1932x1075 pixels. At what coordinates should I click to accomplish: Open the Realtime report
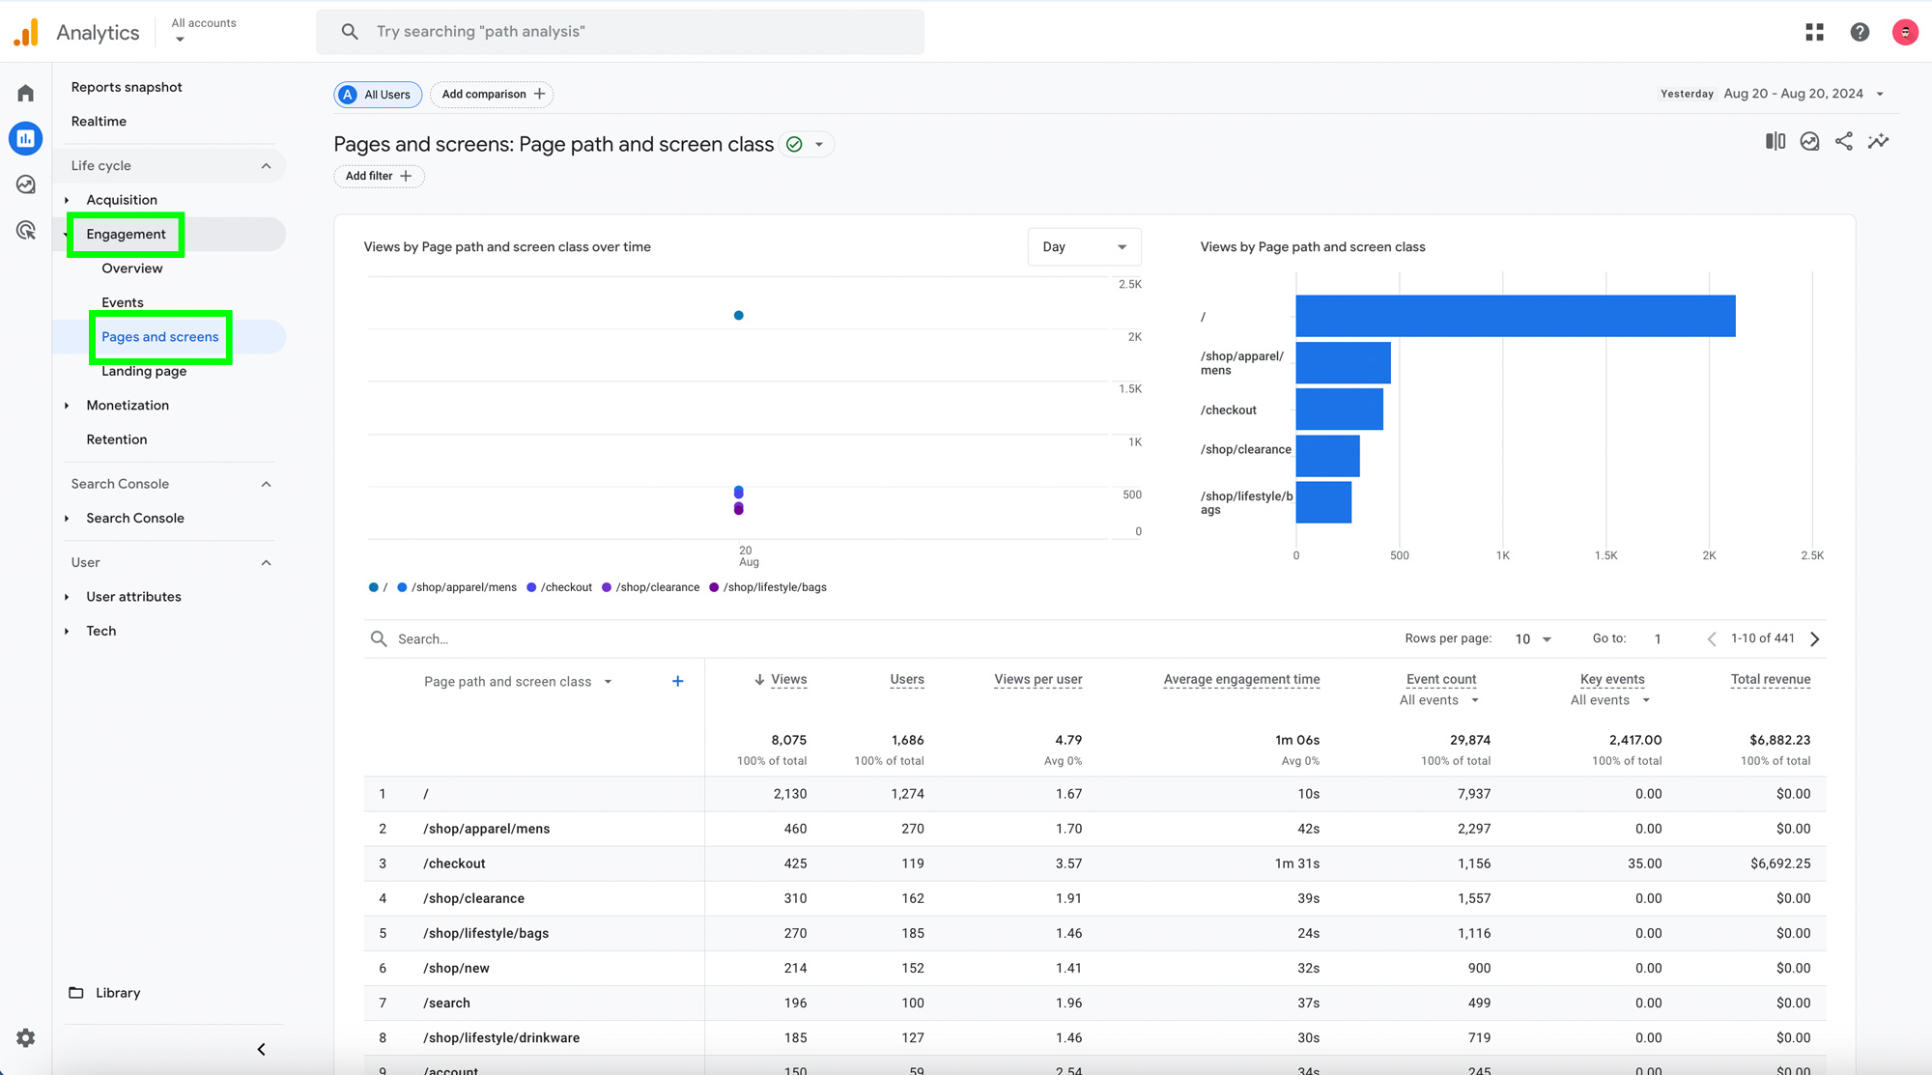(x=99, y=122)
